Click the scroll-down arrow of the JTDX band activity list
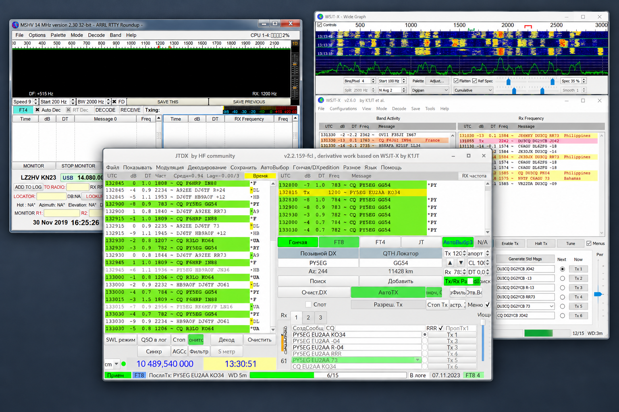This screenshot has height=412, width=619. [273, 330]
